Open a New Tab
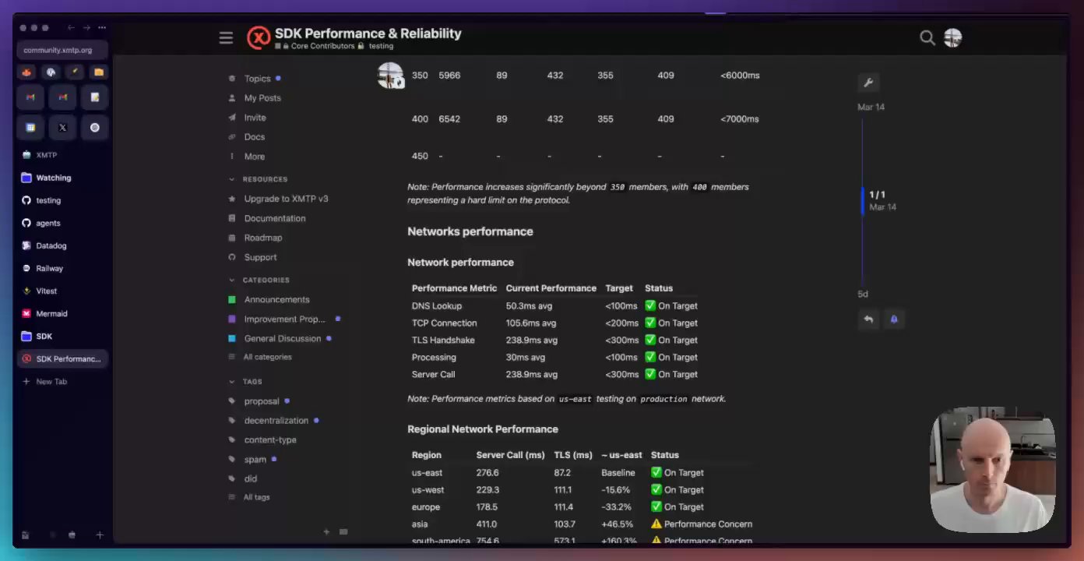1084x561 pixels. pos(51,382)
